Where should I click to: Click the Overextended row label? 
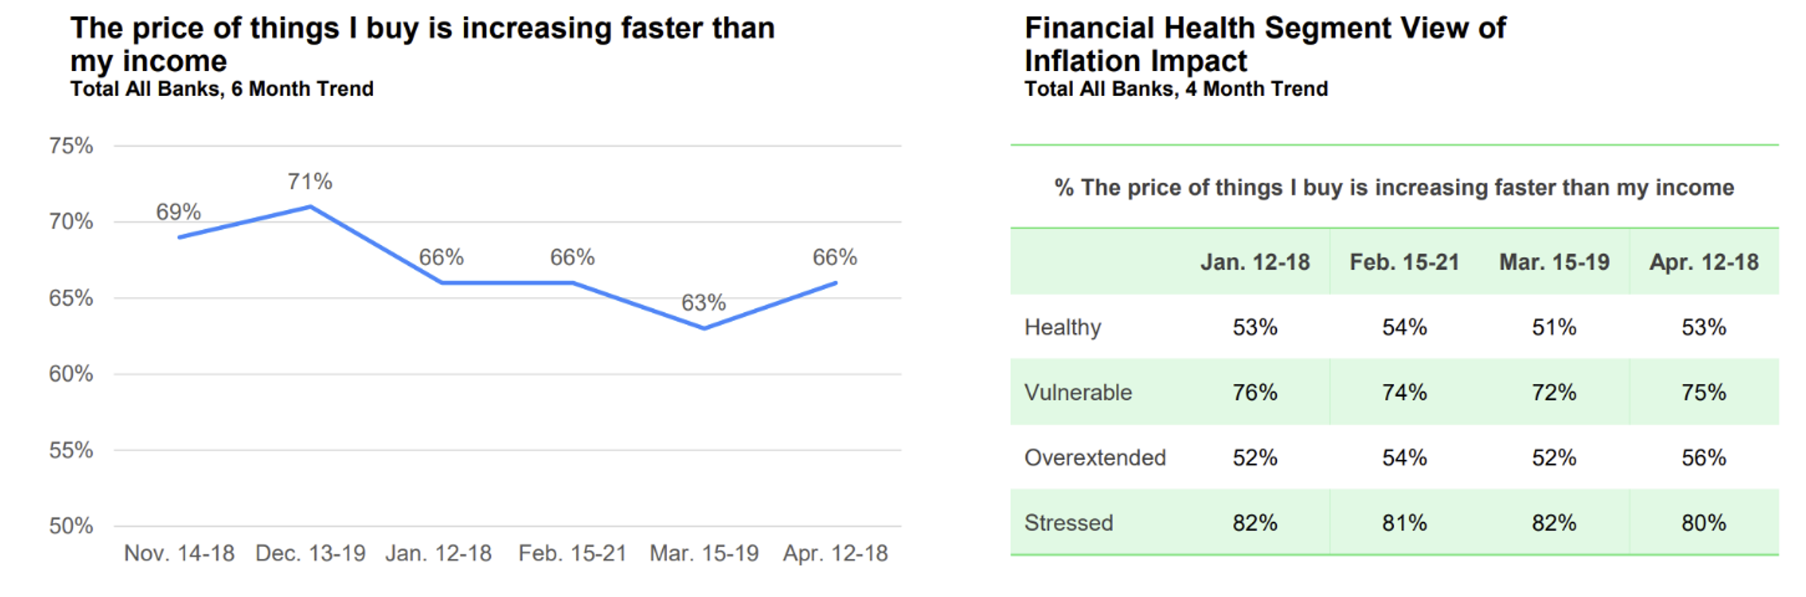[1095, 457]
